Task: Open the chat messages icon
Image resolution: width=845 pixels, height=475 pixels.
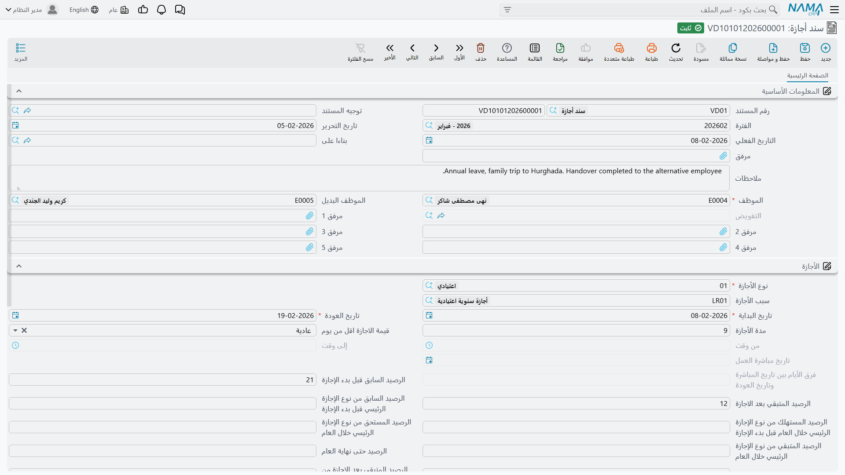Action: pyautogui.click(x=180, y=10)
